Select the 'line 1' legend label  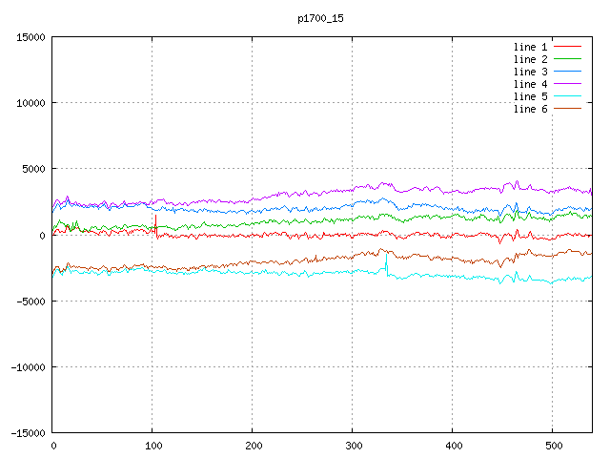(530, 47)
